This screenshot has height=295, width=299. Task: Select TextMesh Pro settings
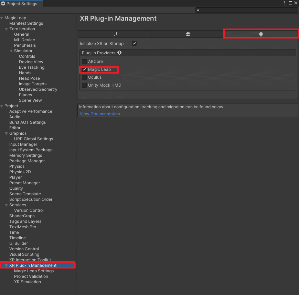[x=23, y=227]
